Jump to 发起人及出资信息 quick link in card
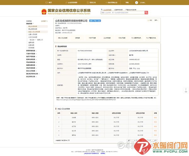Viewport: 189px width, 156px height. 63,38
